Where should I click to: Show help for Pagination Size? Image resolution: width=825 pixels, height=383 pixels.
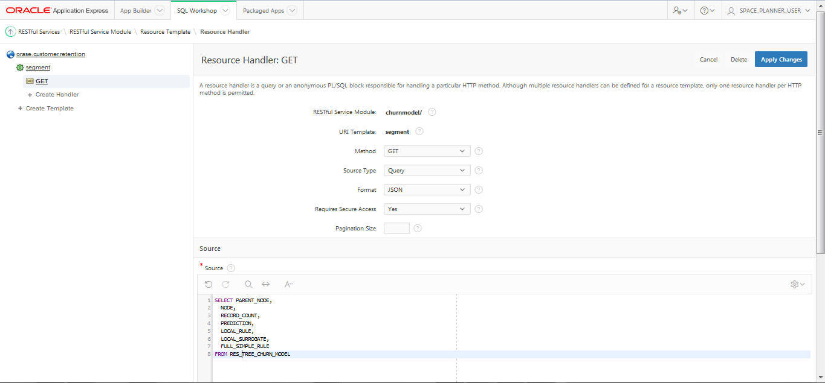(x=418, y=229)
